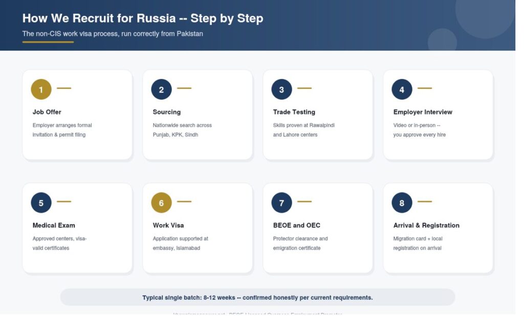Click the gold step 6 circle

click(161, 202)
